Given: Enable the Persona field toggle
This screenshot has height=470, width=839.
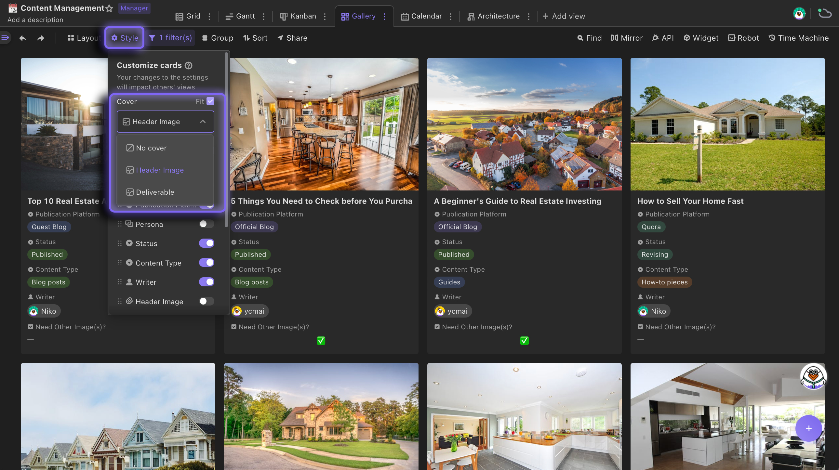Looking at the screenshot, I should [x=206, y=224].
